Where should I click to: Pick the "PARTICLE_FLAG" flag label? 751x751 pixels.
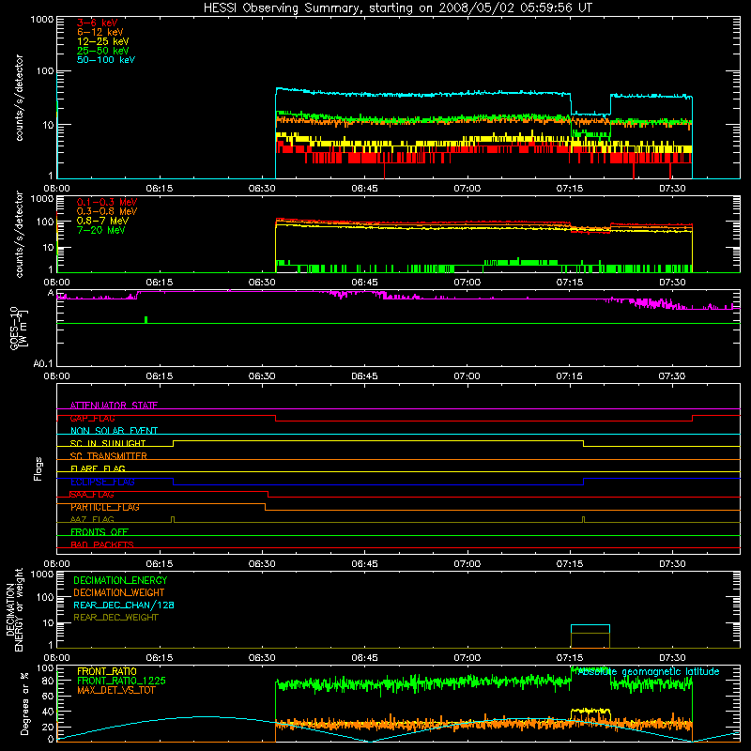click(x=105, y=507)
